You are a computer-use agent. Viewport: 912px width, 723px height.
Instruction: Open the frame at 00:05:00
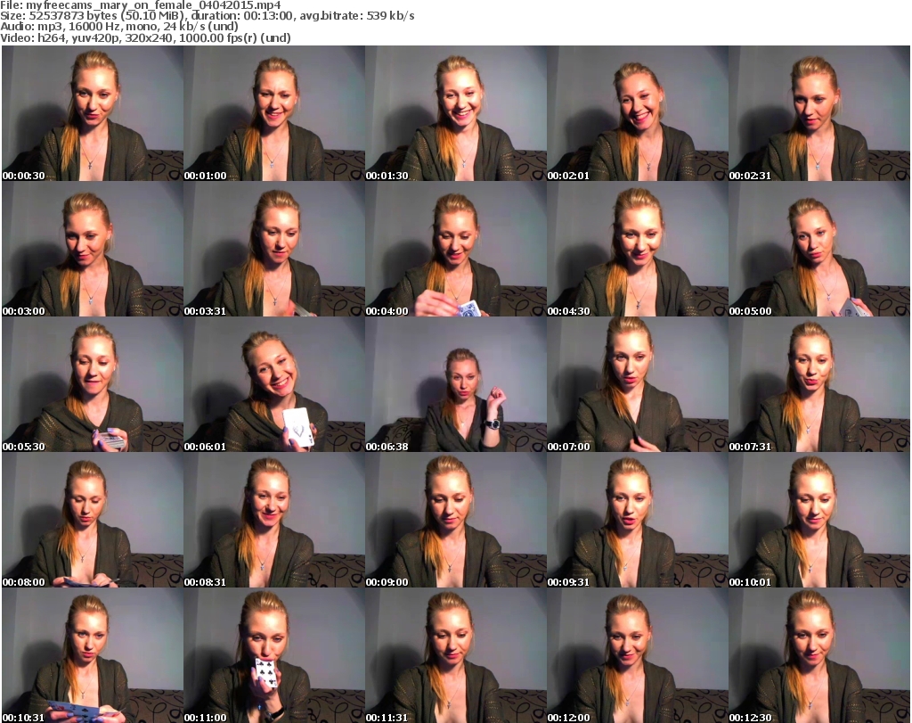819,249
